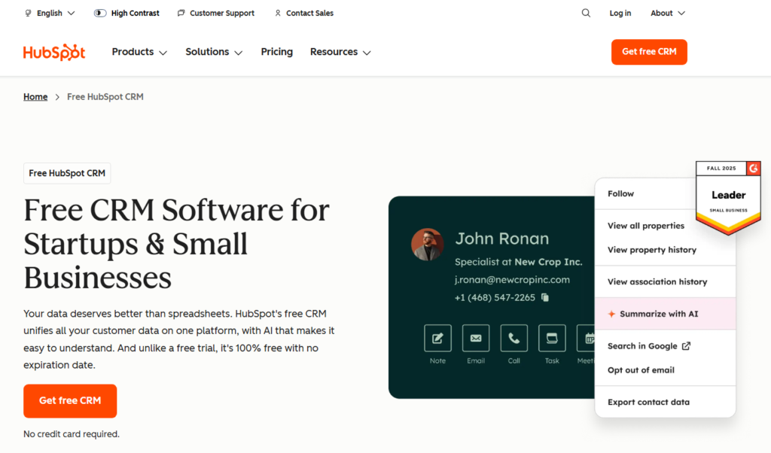Select Summarize with AI menu option
The image size is (771, 453).
click(658, 314)
